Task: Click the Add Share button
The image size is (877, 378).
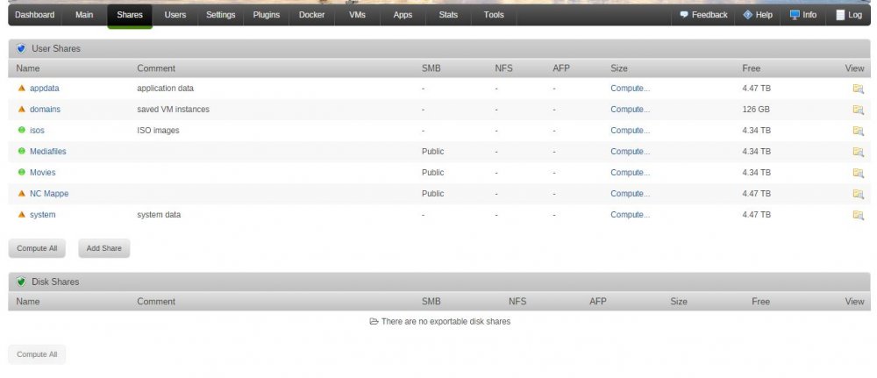Action: (x=104, y=248)
